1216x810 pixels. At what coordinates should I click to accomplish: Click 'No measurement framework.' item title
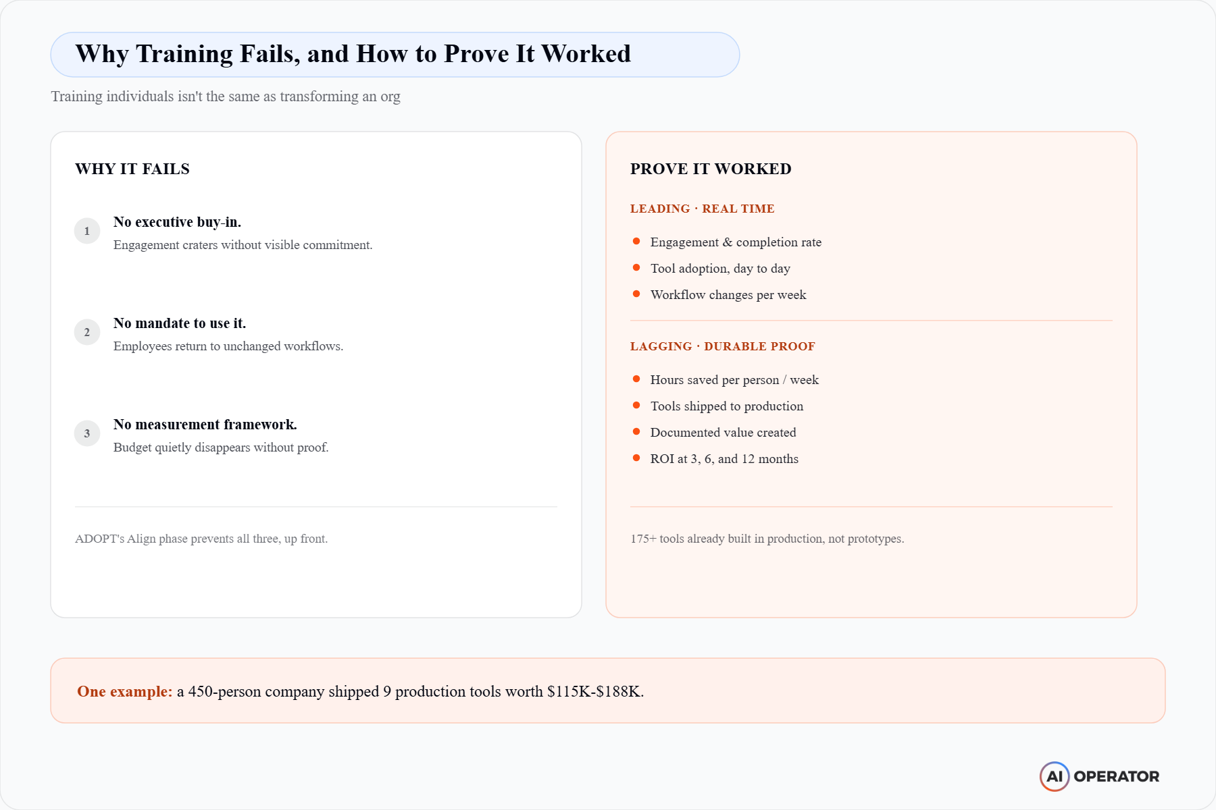[205, 425]
